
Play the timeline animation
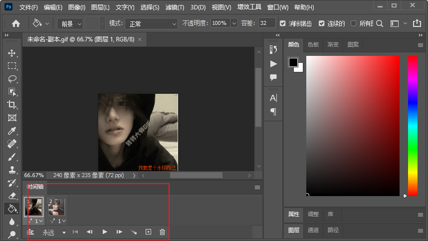[x=105, y=232]
